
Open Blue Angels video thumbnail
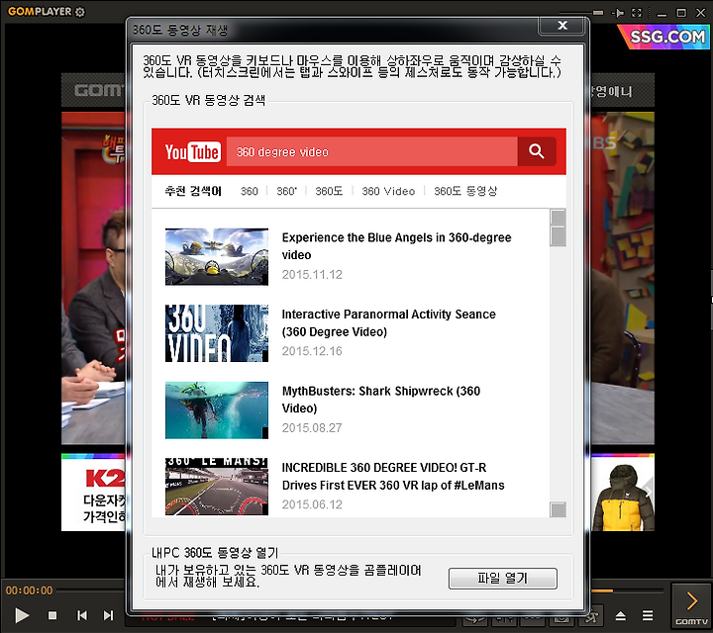217,256
